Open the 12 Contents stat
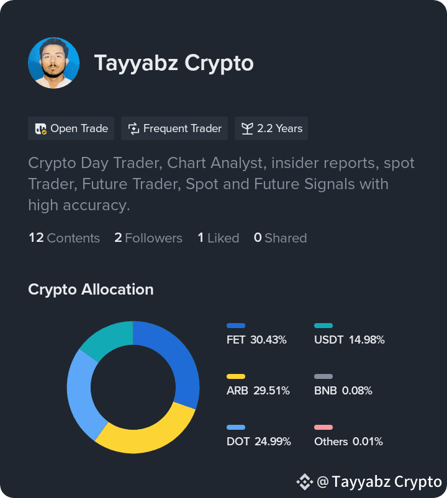 coord(64,238)
